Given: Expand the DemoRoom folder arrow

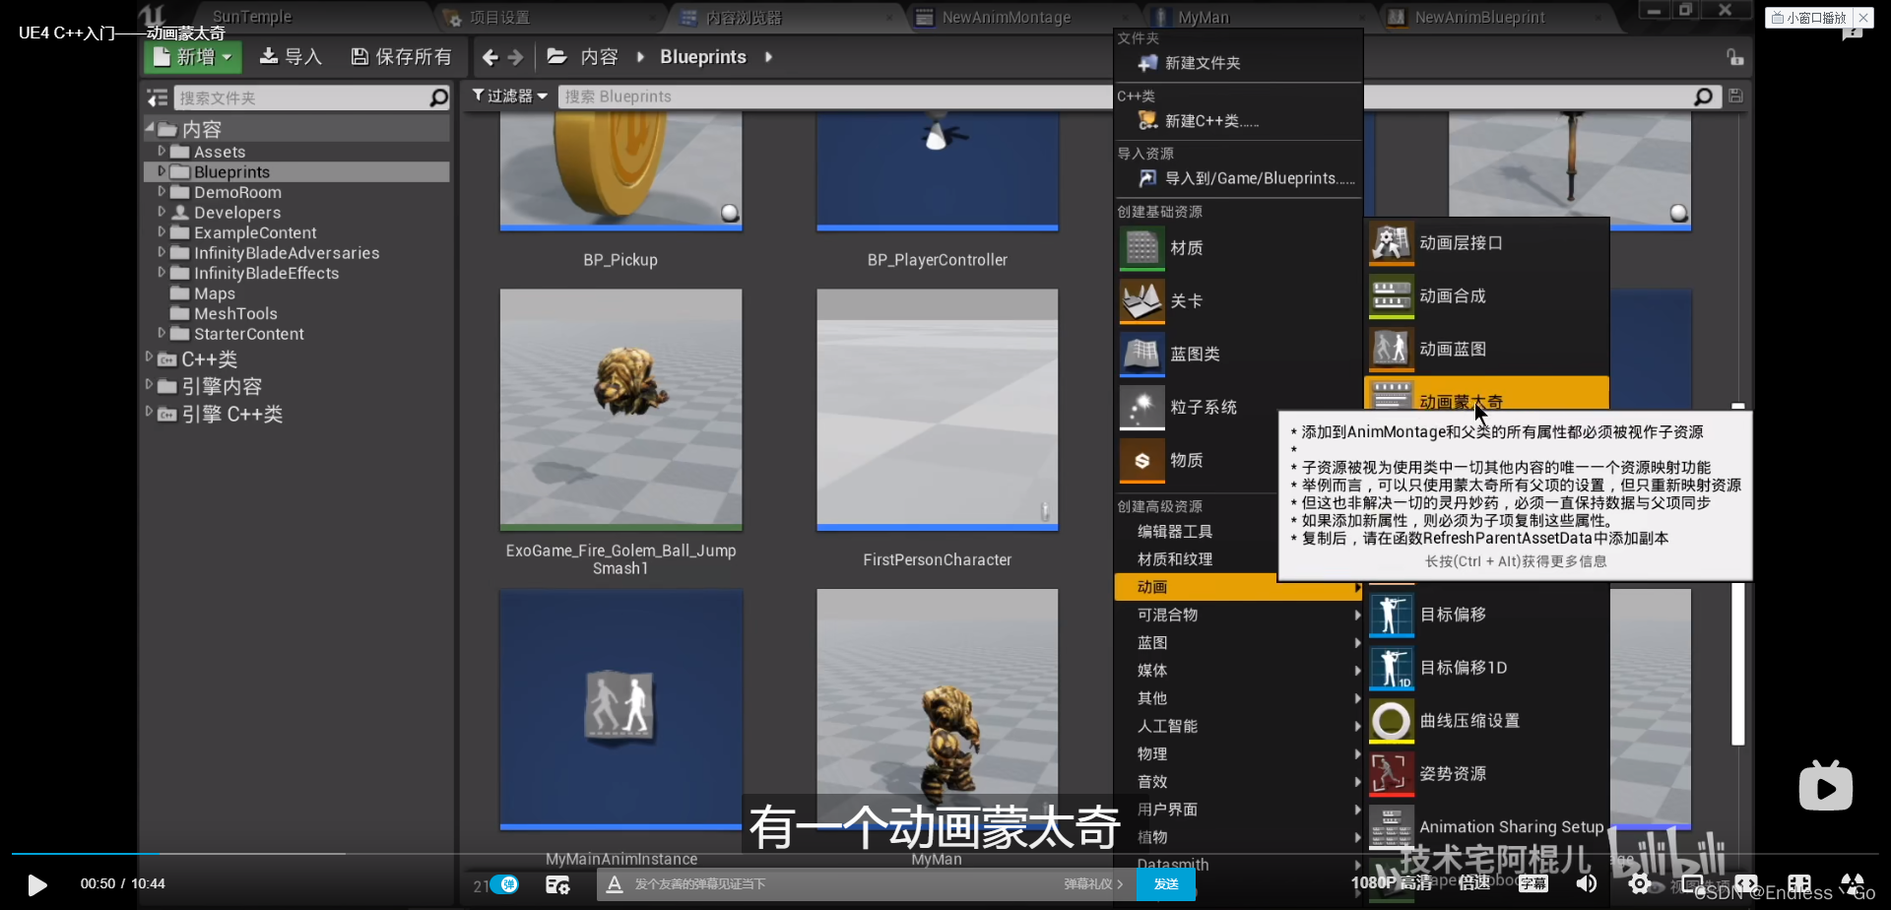Looking at the screenshot, I should 162,192.
